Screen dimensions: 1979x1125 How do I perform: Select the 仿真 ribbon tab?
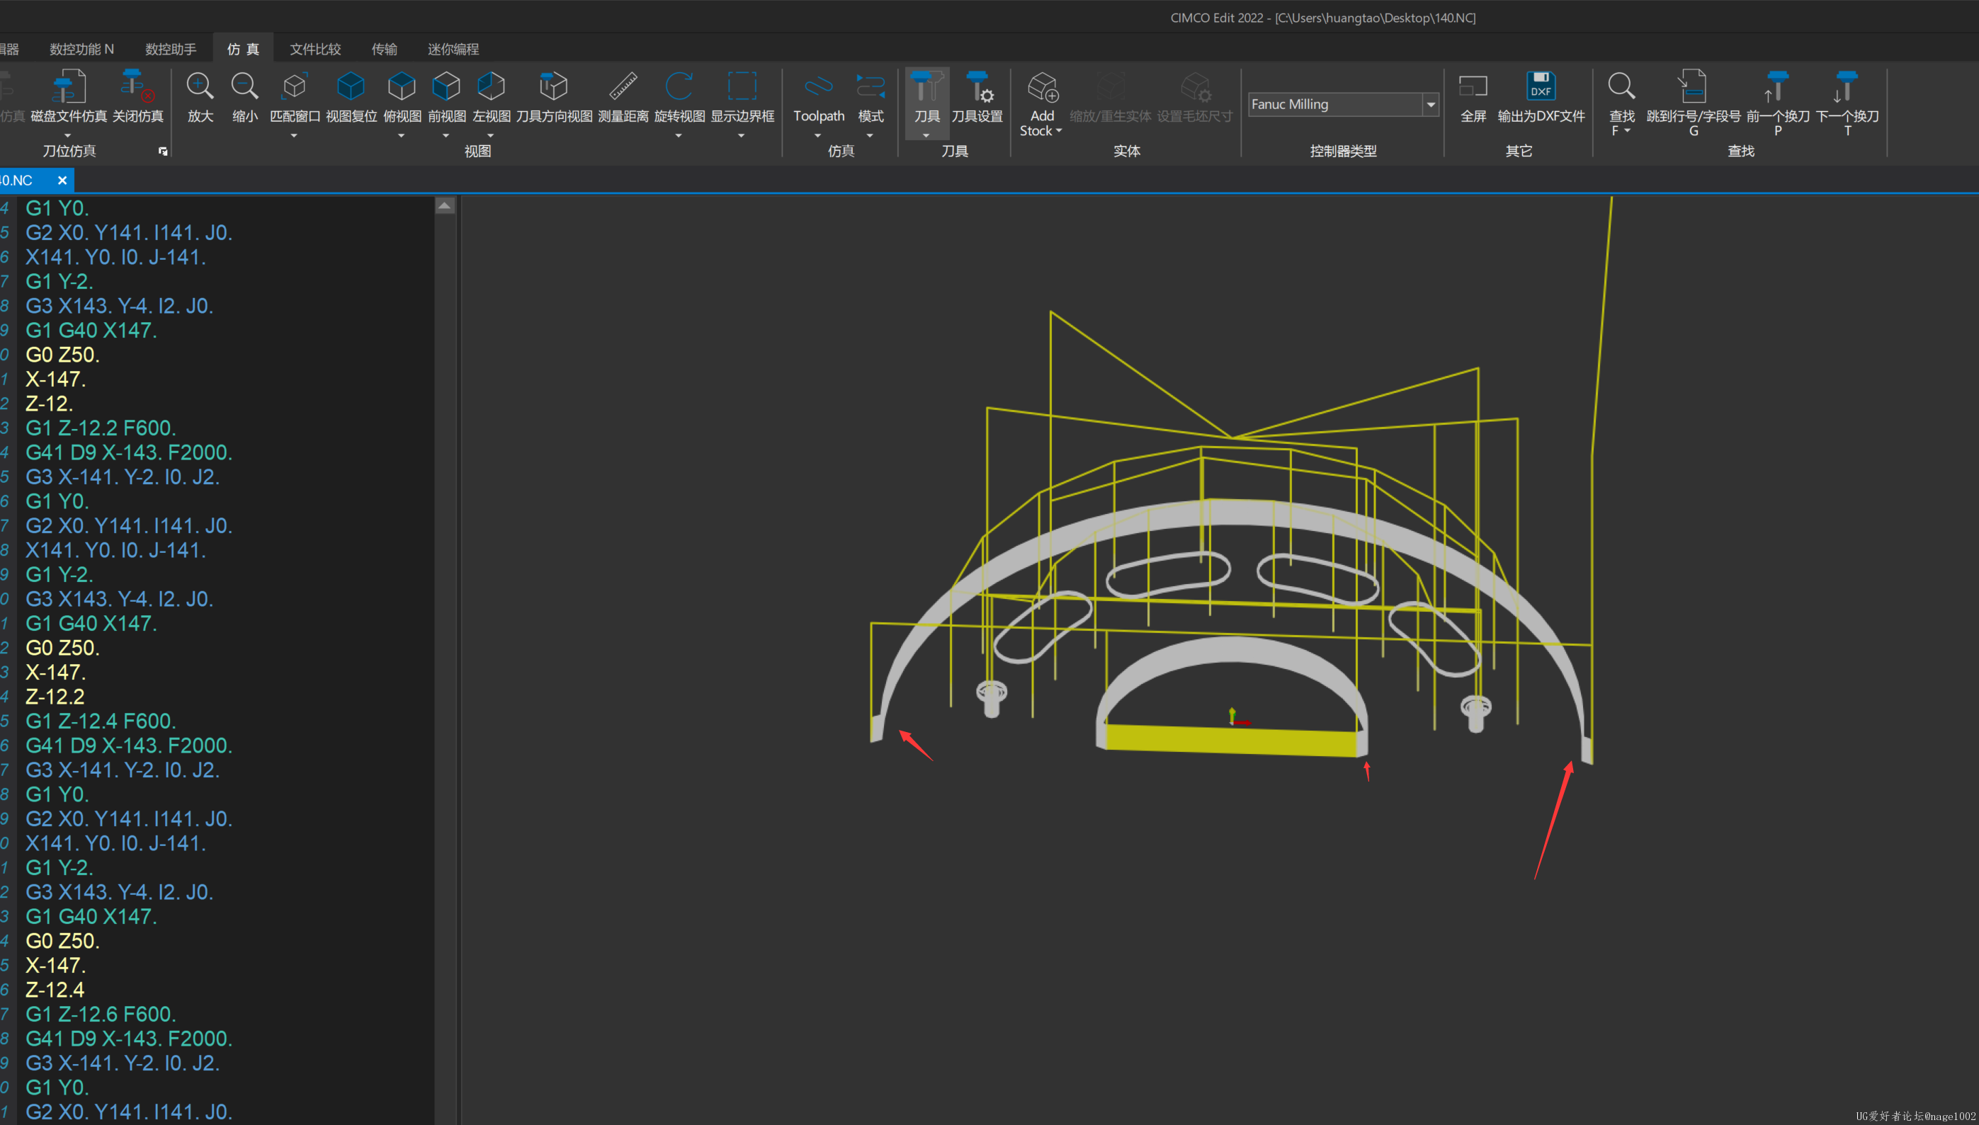click(x=243, y=49)
